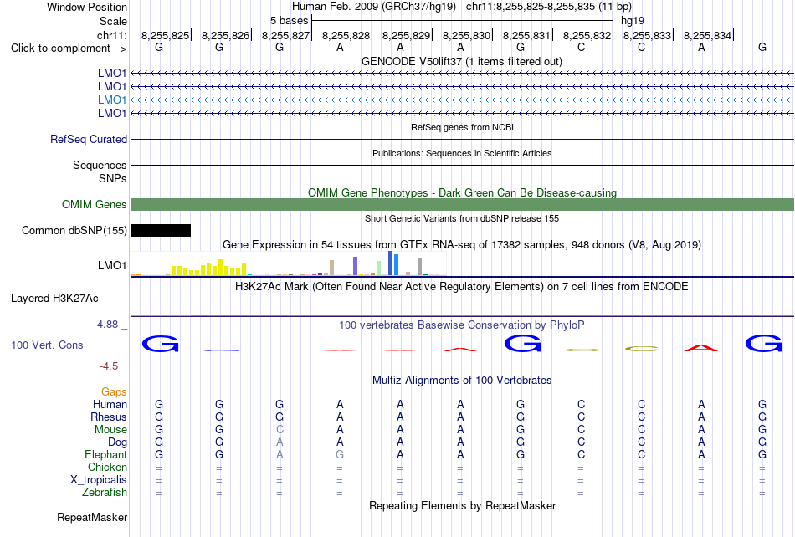
Task: Click the Human species row label
Action: (110, 404)
